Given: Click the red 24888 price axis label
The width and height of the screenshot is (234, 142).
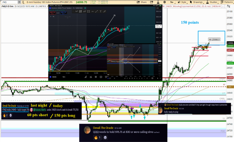Looking at the screenshot, I should (x=230, y=78).
